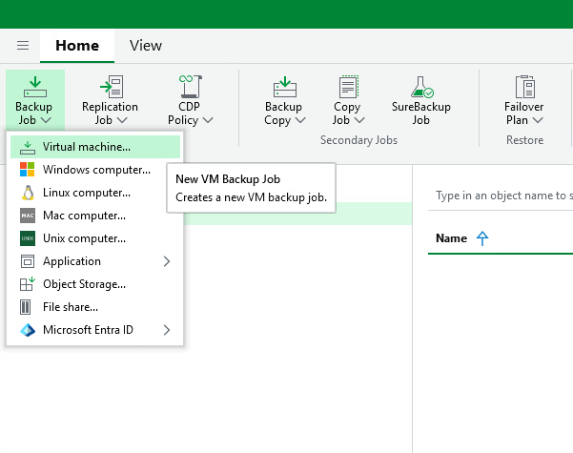This screenshot has height=453, width=573.
Task: Click the Application window icon
Action: click(28, 261)
